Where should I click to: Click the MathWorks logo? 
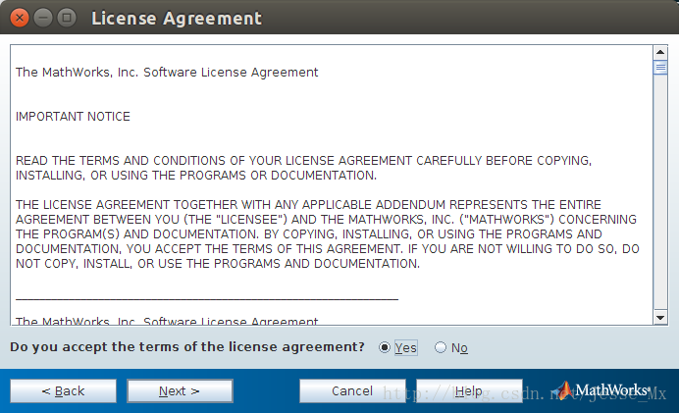603,390
